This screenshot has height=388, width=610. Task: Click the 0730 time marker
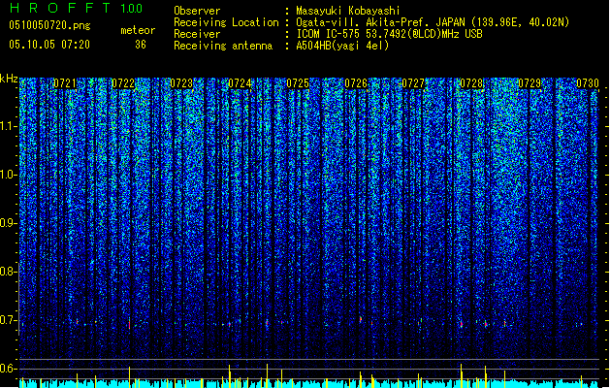click(588, 83)
